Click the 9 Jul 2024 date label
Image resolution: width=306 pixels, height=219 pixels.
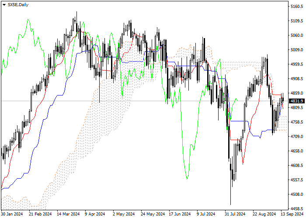[x=206, y=214]
